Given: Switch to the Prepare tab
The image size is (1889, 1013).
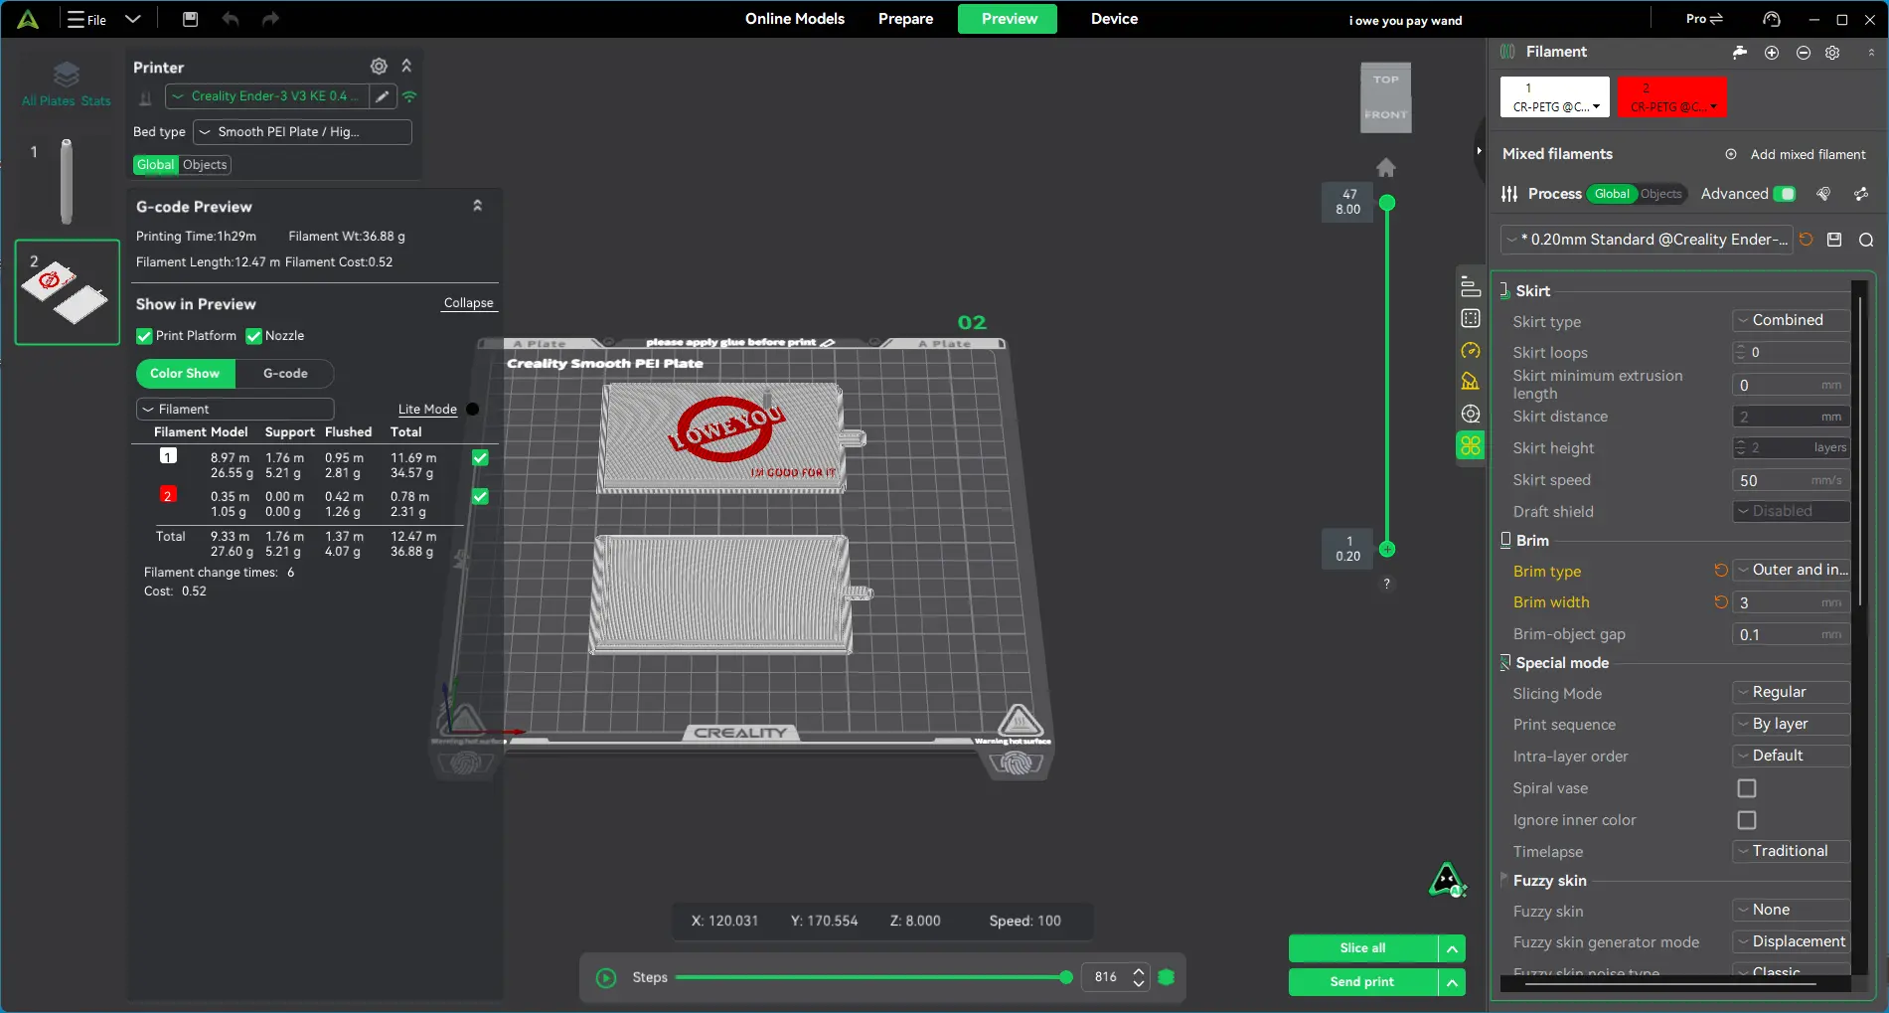Looking at the screenshot, I should point(905,19).
